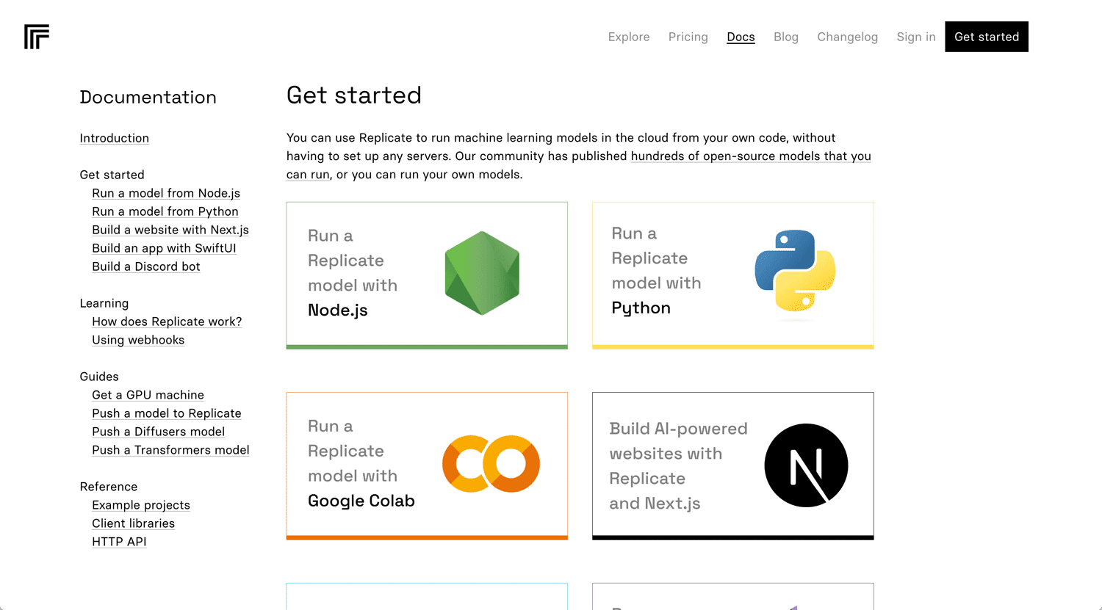Open Build an app with SwiftUI
The image size is (1102, 610).
pos(164,248)
